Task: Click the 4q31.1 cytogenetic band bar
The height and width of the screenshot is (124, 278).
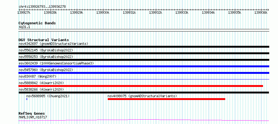Action: tap(144, 30)
